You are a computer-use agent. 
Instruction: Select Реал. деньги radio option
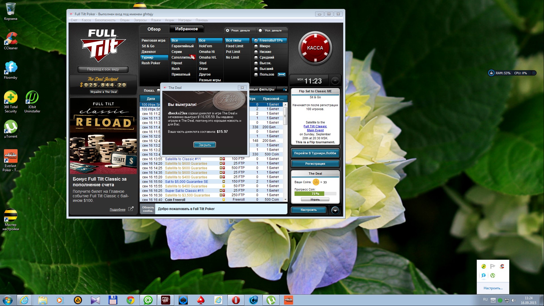coord(227,30)
